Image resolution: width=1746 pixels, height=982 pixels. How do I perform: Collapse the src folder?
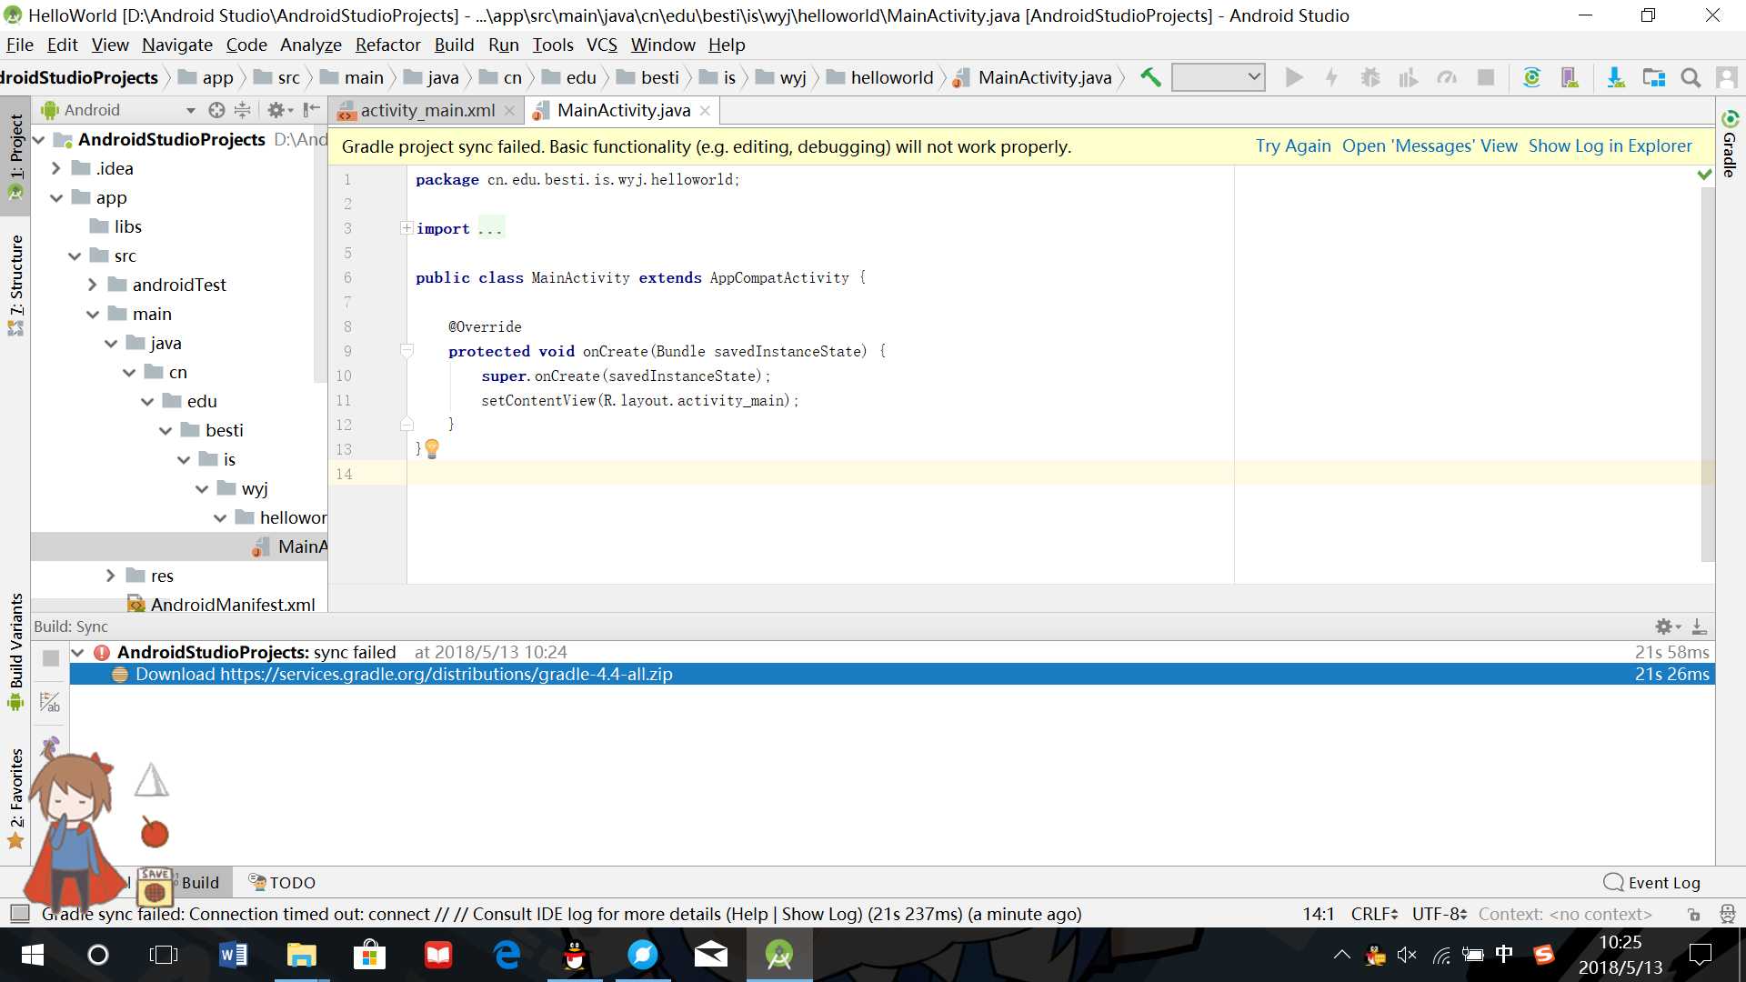[x=75, y=256]
